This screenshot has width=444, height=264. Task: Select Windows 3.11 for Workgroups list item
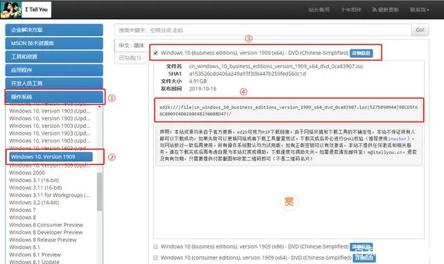pos(49,195)
